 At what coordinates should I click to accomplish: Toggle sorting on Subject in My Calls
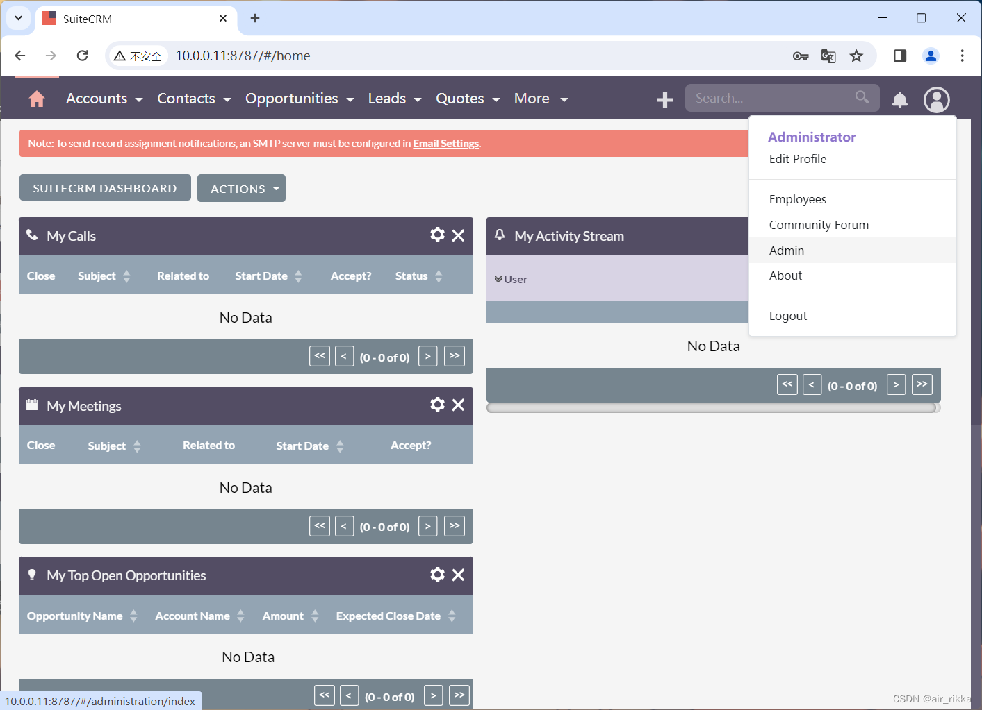click(126, 276)
